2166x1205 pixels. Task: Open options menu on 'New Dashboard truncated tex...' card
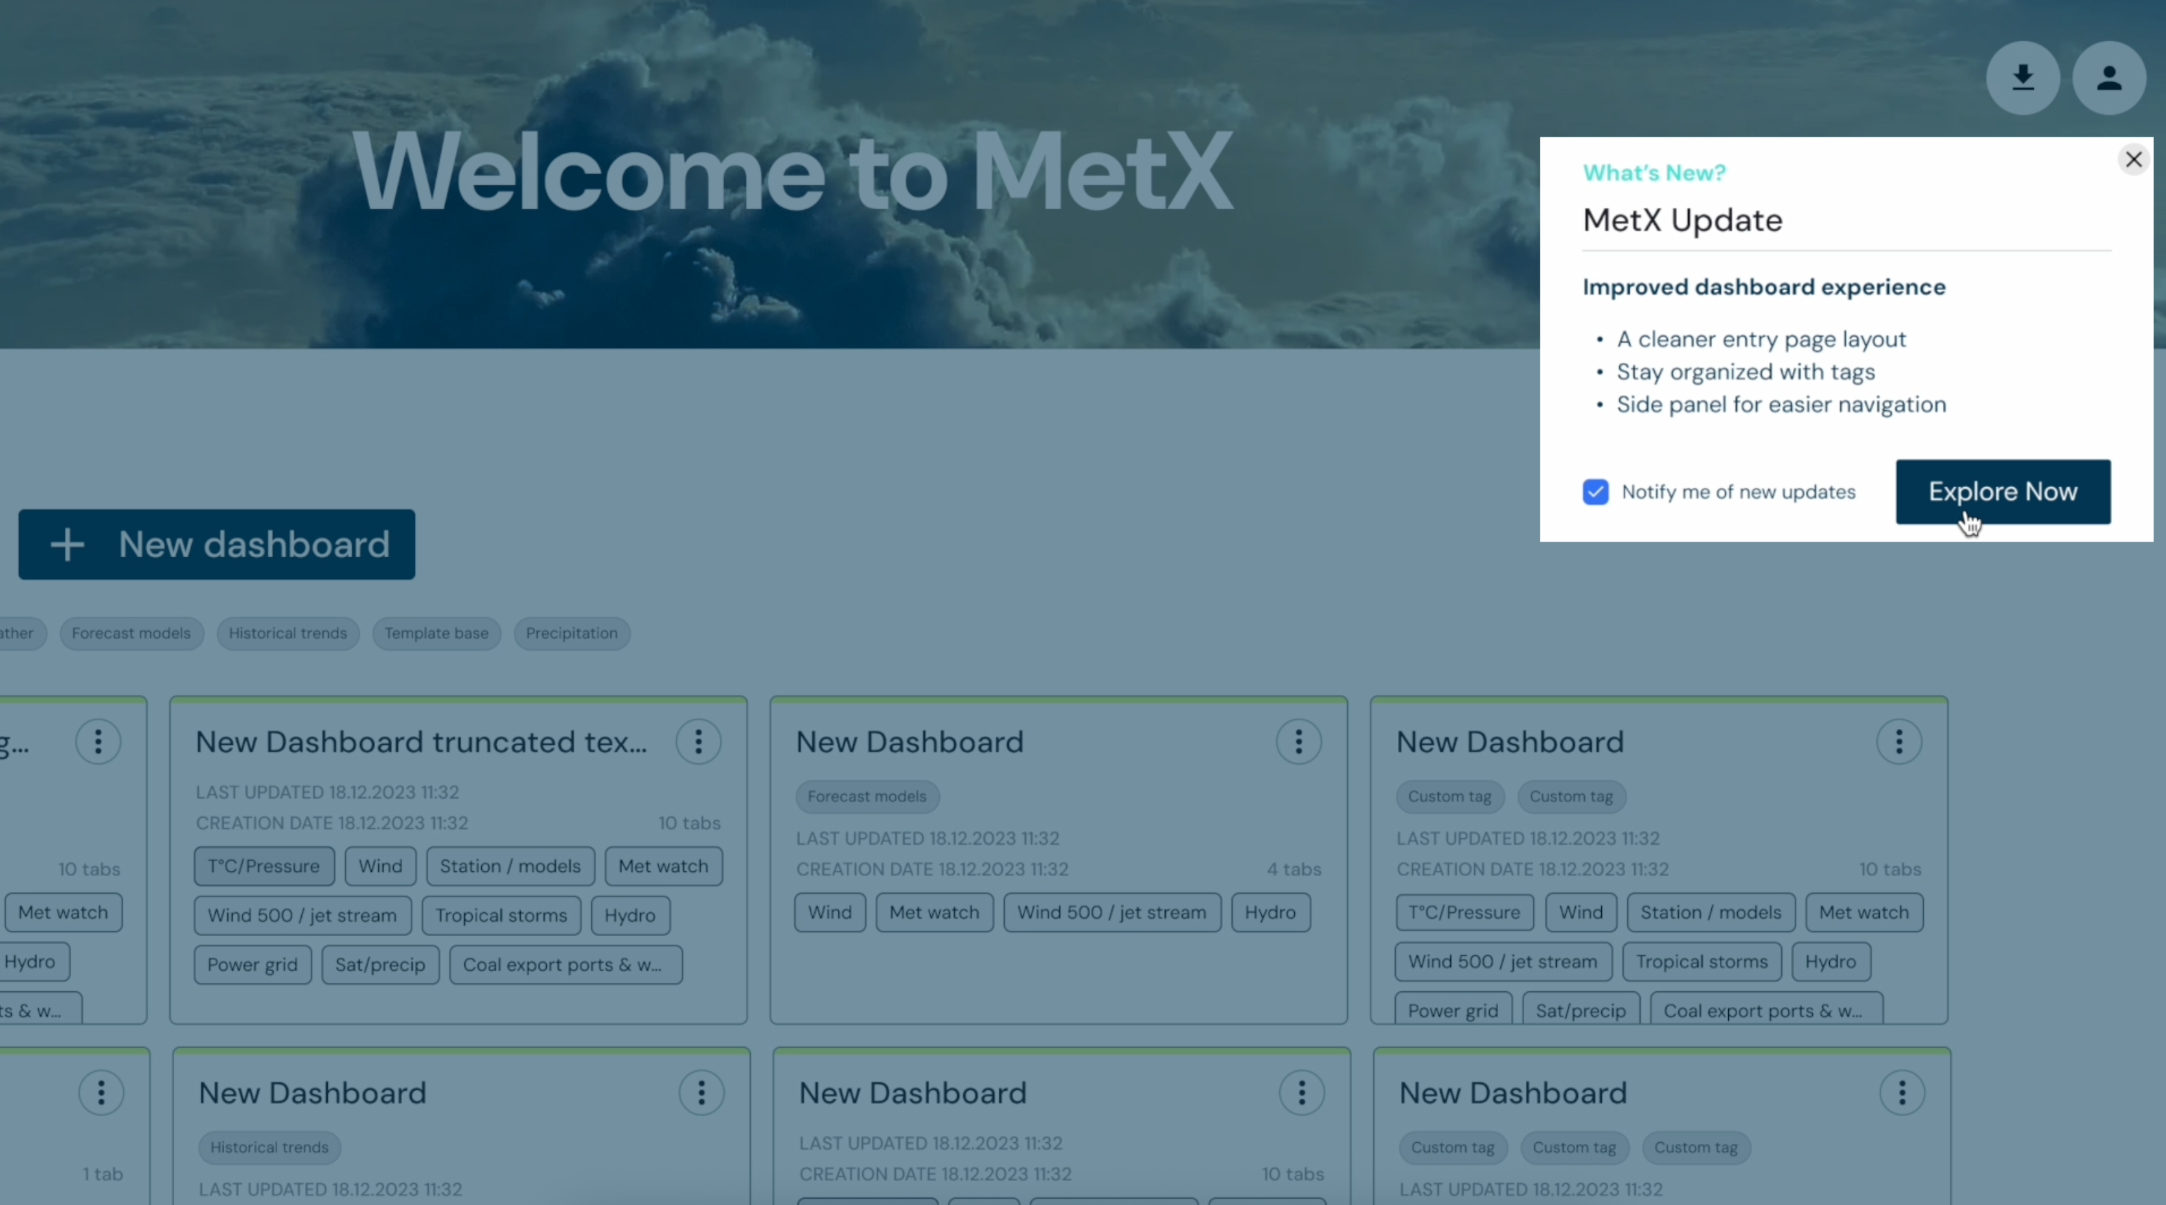click(x=699, y=741)
